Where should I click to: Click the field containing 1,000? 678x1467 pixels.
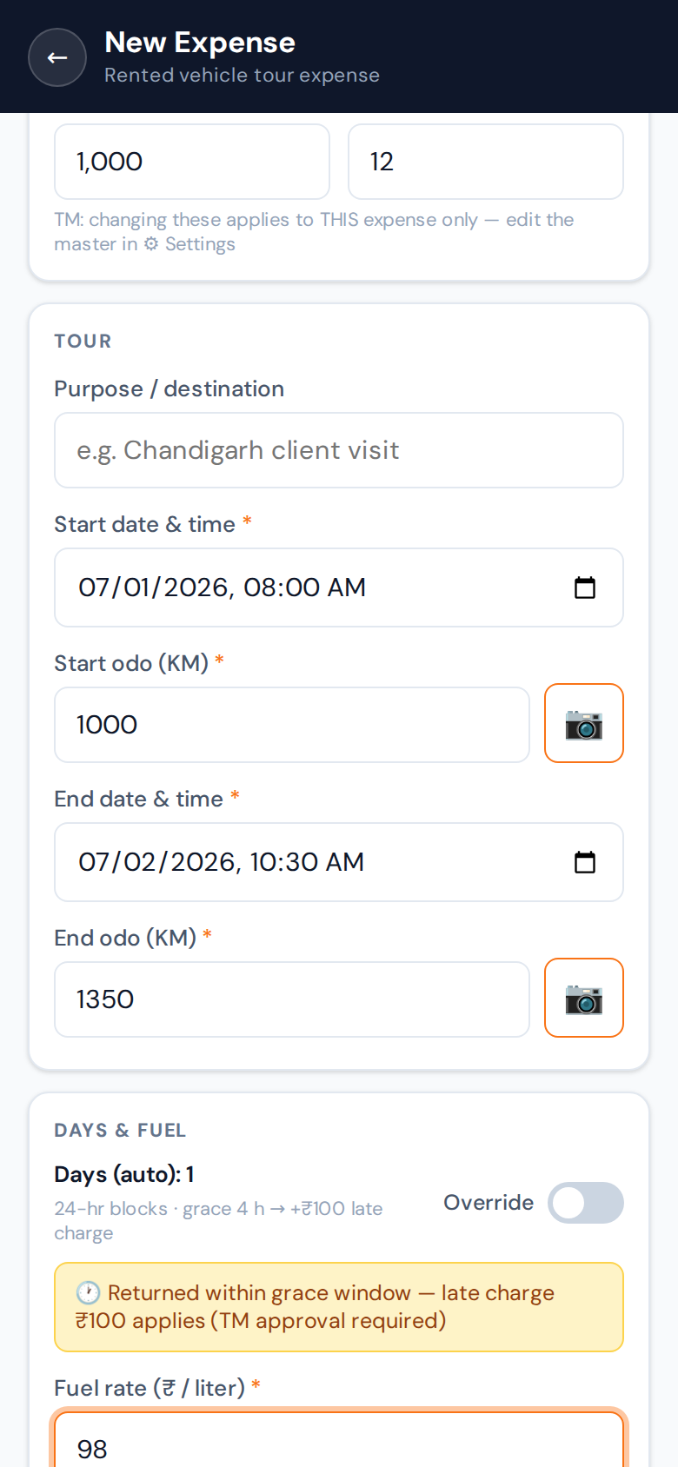[x=192, y=162]
